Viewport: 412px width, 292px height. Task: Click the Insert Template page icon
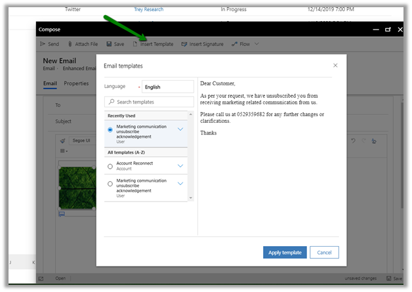135,44
